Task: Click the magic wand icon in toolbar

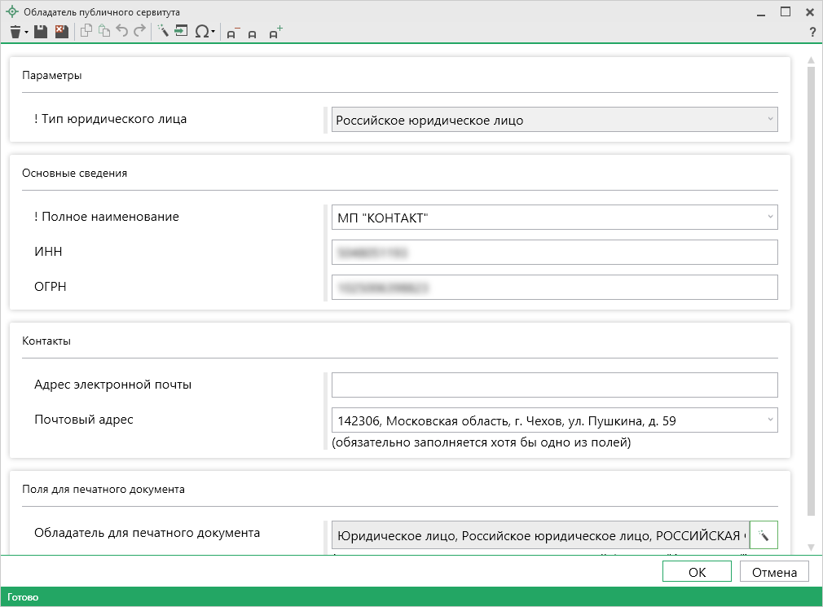Action: coord(162,32)
